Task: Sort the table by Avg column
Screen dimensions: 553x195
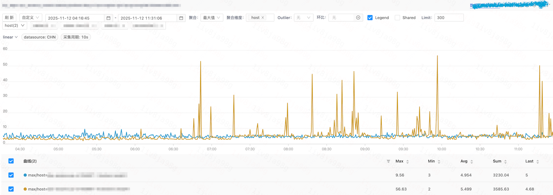Action: point(472,162)
